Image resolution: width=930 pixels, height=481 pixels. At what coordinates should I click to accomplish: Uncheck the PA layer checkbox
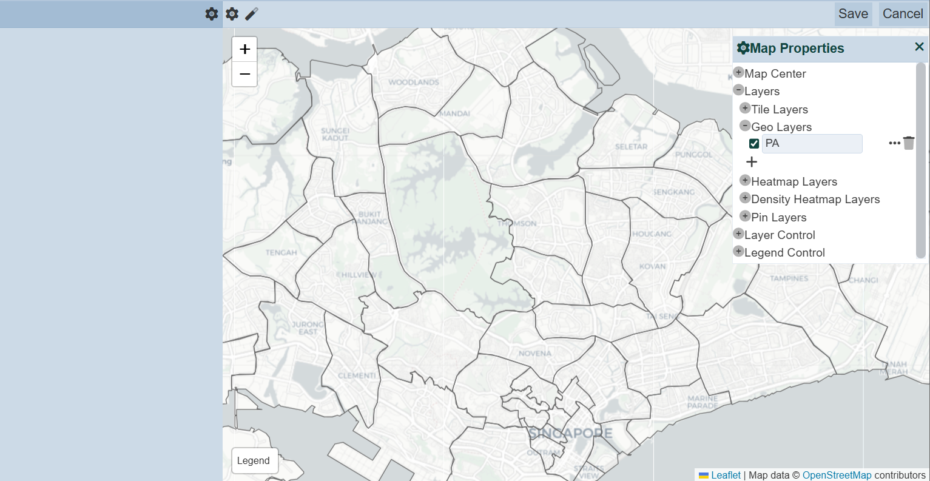(x=754, y=144)
